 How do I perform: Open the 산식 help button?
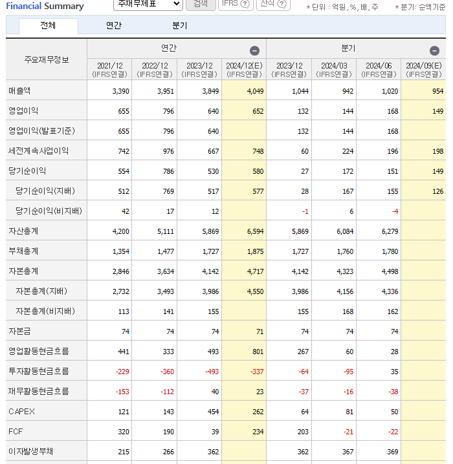point(273,3)
